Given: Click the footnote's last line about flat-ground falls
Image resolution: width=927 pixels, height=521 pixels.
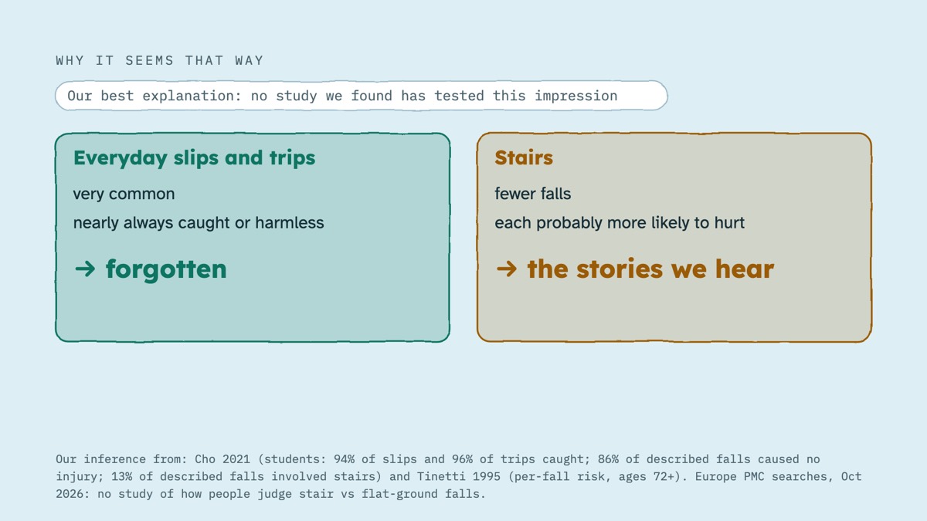Looking at the screenshot, I should [270, 494].
